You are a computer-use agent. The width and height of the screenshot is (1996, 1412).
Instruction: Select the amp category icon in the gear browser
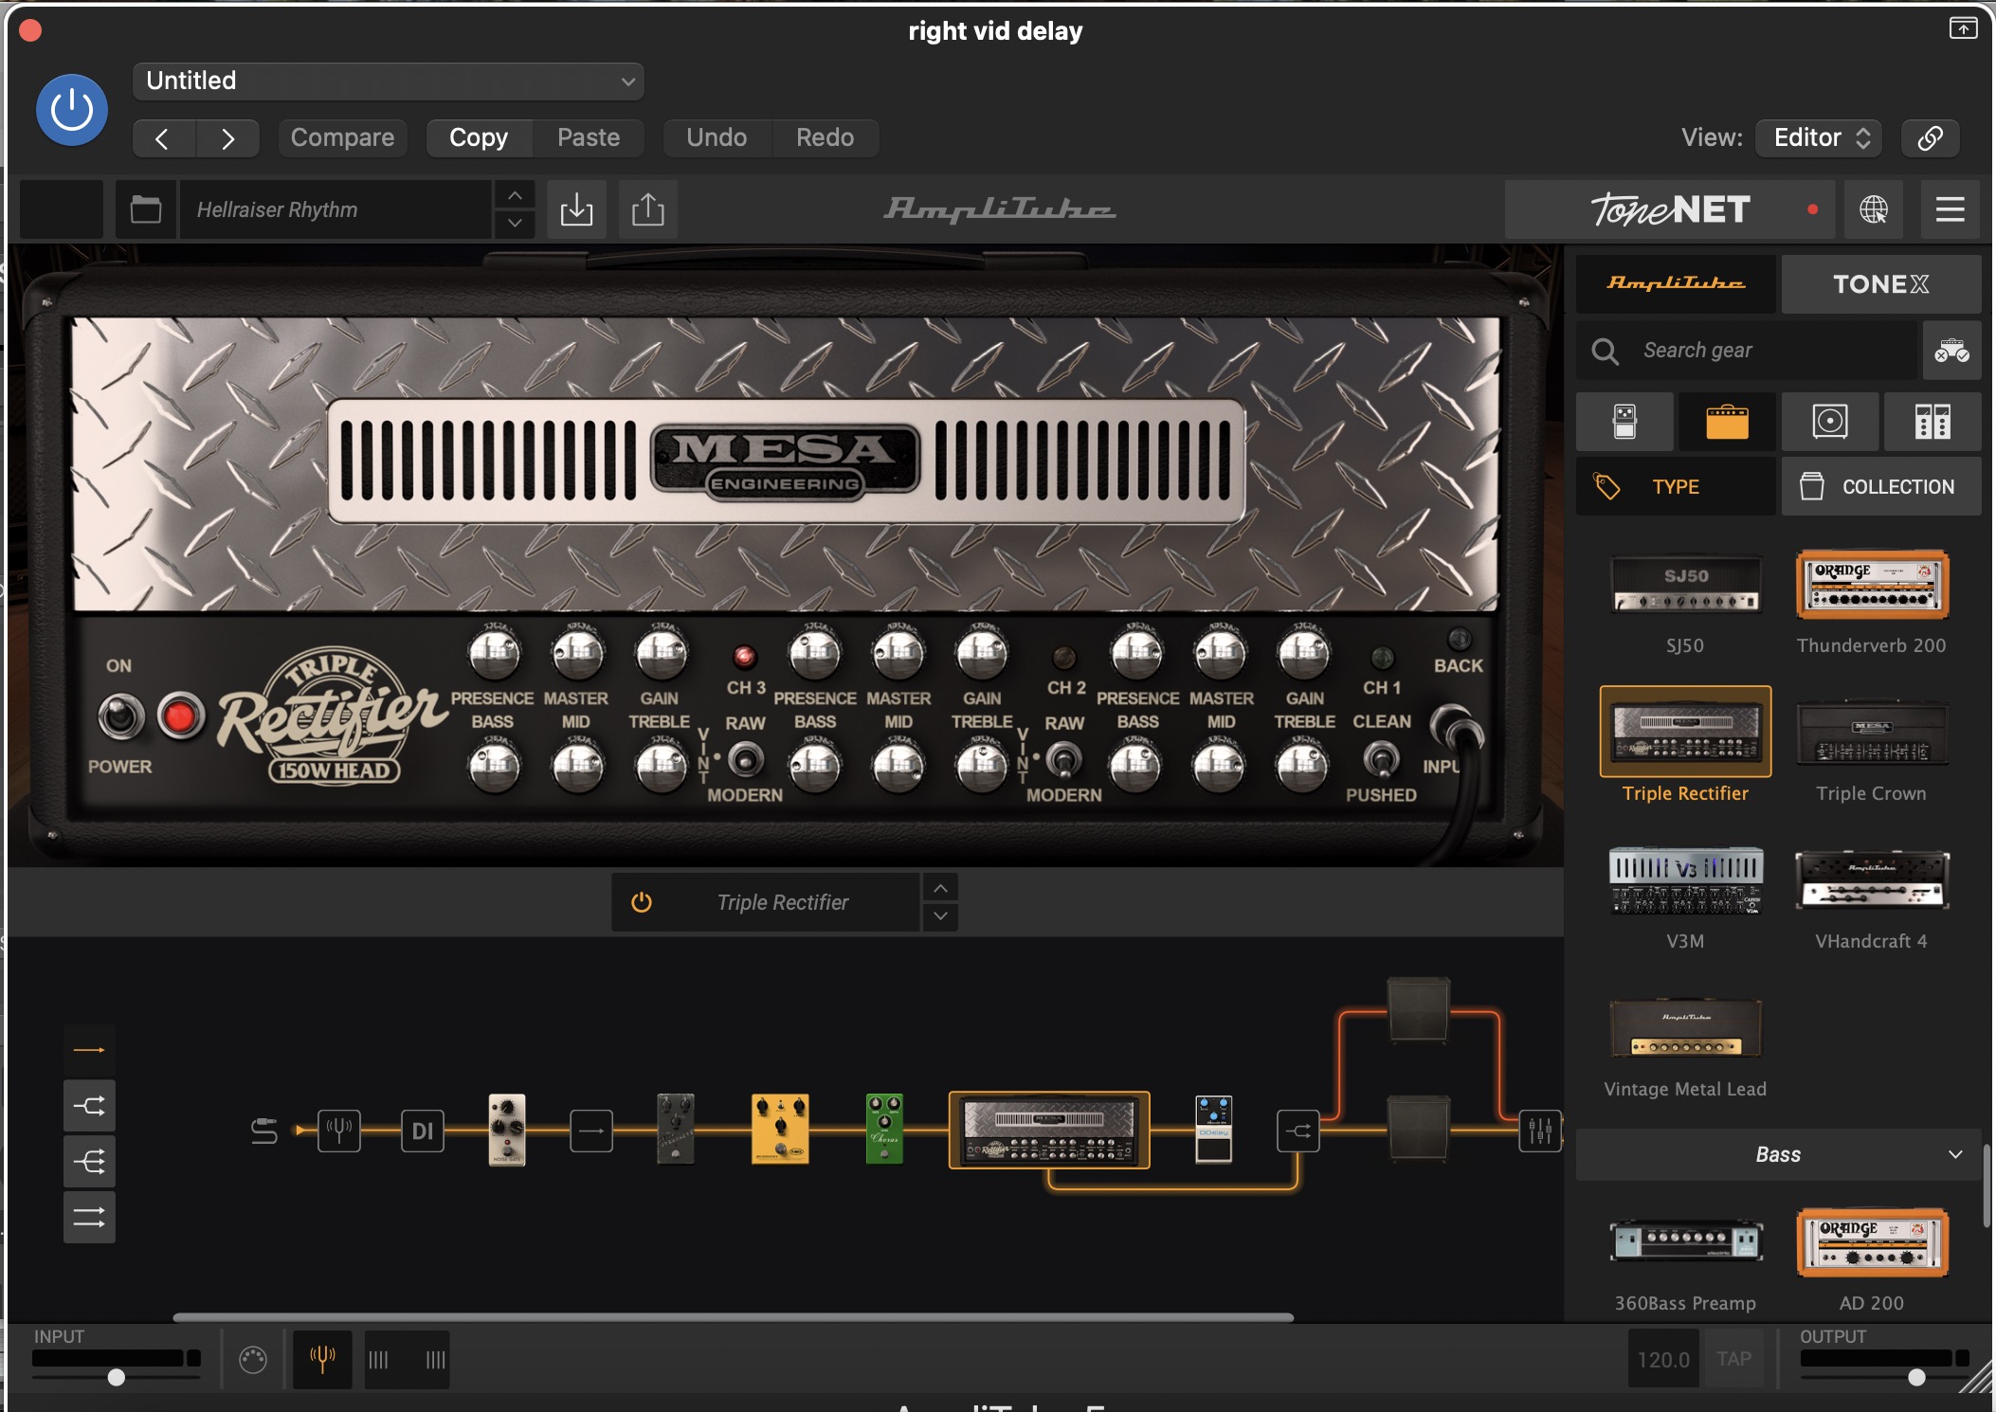tap(1727, 422)
